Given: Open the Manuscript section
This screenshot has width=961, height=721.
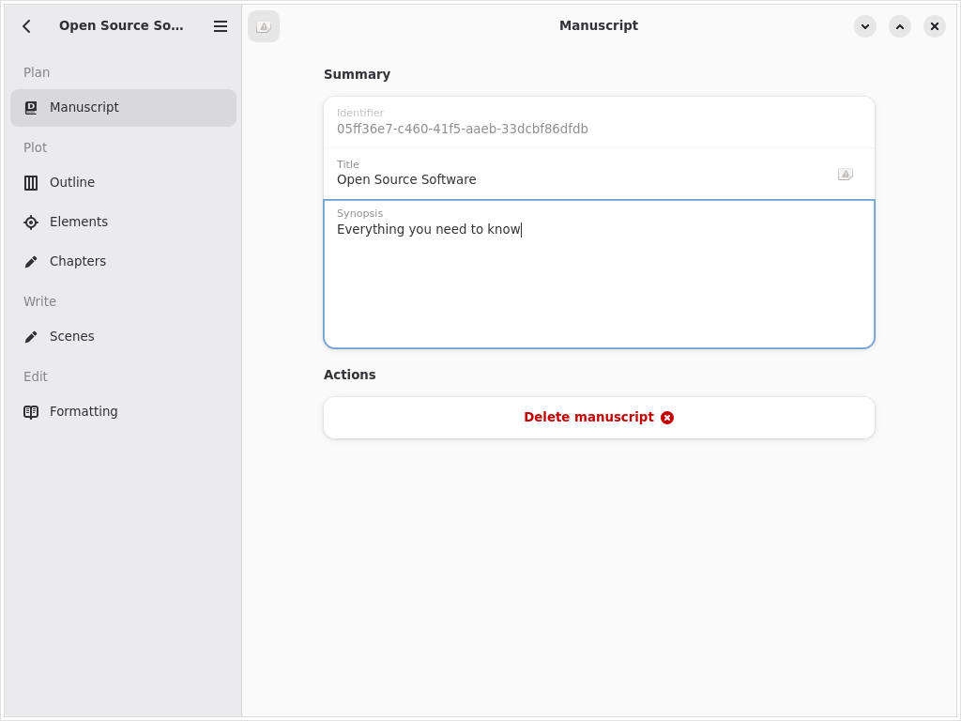Looking at the screenshot, I should [123, 108].
